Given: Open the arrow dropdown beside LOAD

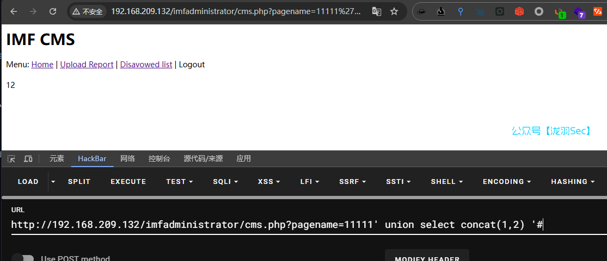Looking at the screenshot, I should pyautogui.click(x=53, y=181).
